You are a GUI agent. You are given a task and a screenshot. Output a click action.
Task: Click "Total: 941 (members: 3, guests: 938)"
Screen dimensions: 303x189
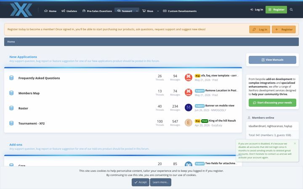coord(270,135)
